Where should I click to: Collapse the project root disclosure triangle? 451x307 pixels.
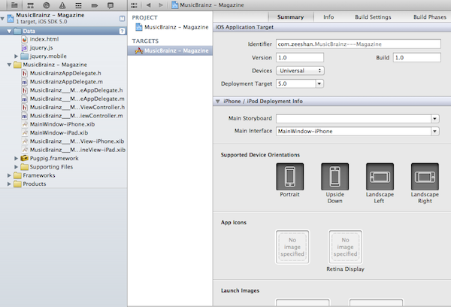click(2, 18)
